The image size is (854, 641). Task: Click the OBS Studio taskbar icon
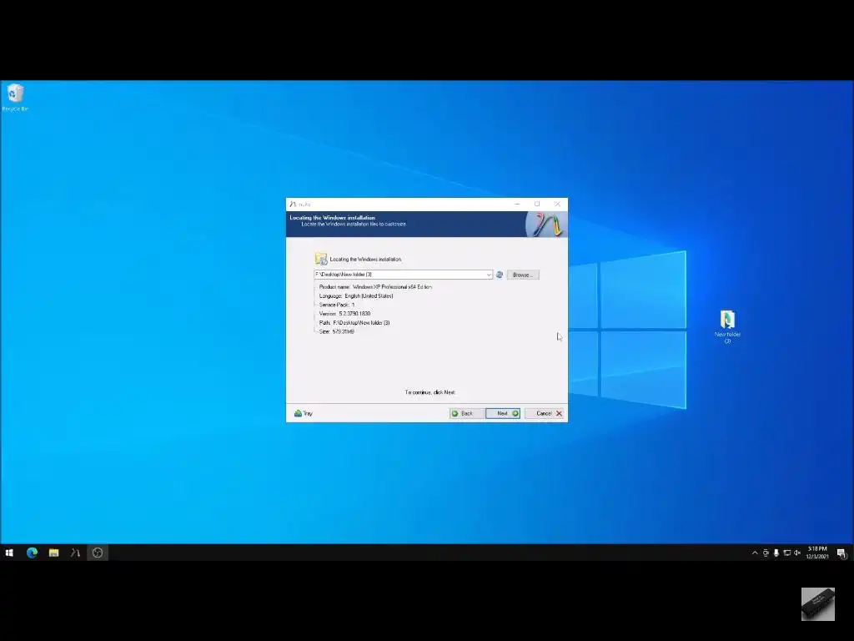98,553
